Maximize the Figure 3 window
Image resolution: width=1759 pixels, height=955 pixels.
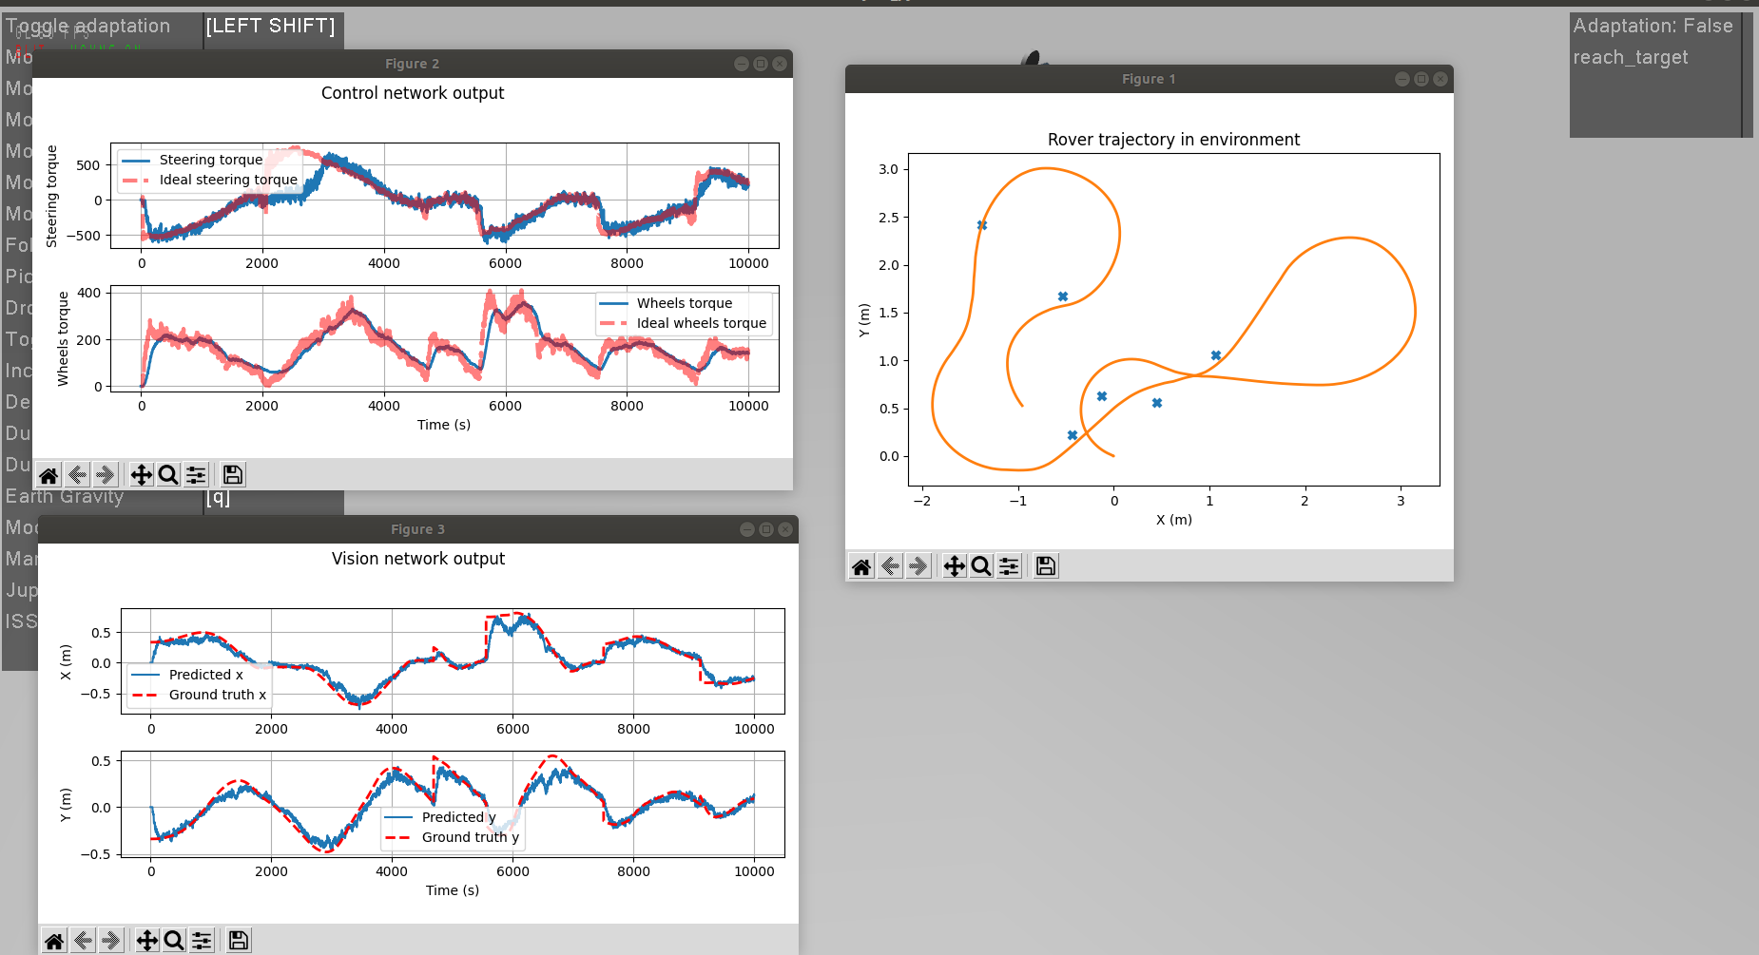coord(766,529)
